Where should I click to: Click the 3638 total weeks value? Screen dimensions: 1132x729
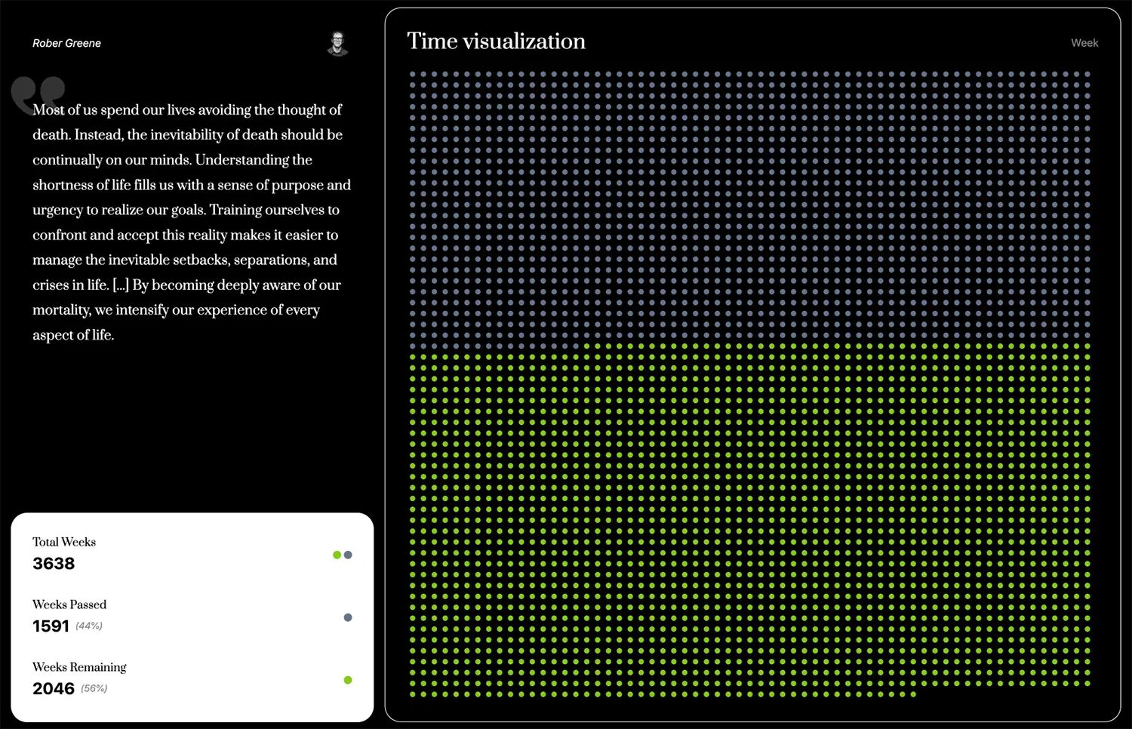(54, 564)
